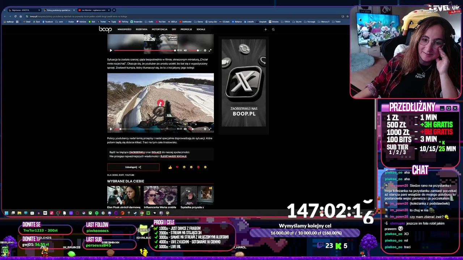Screen dimensions: 463x260
Task: Bookmark this page with star
Action: 347,16
